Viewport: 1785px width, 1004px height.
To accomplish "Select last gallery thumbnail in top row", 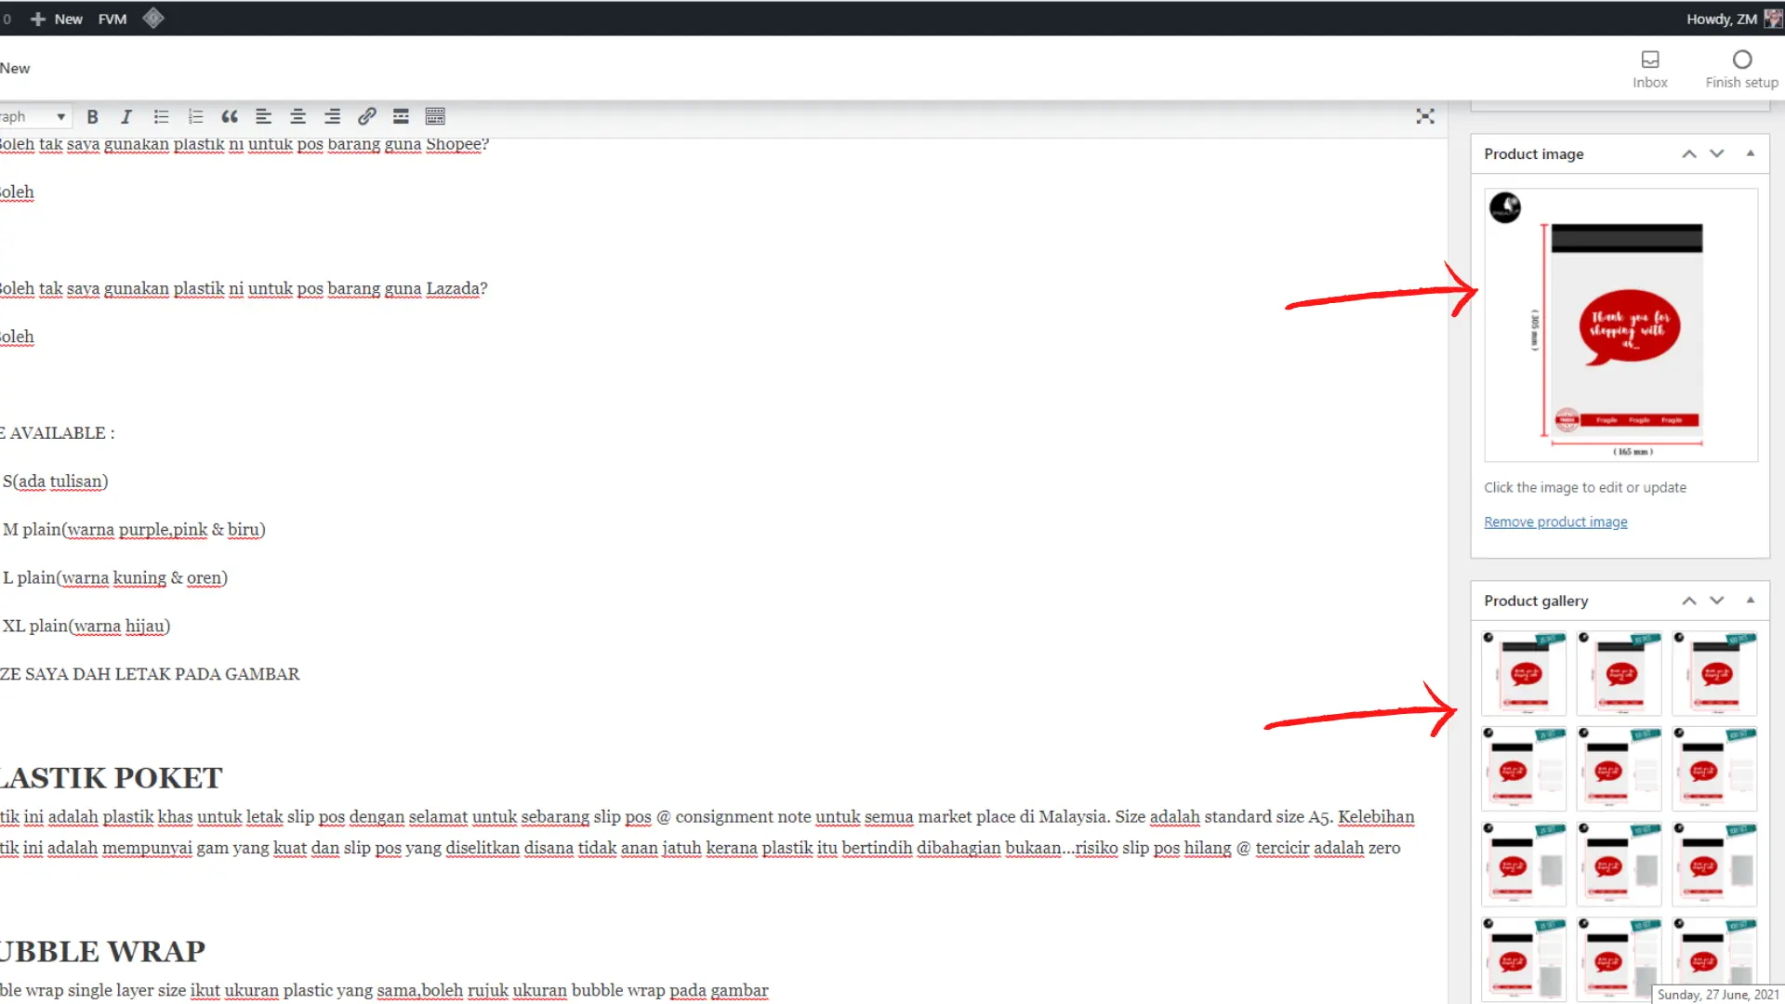I will [x=1714, y=673].
